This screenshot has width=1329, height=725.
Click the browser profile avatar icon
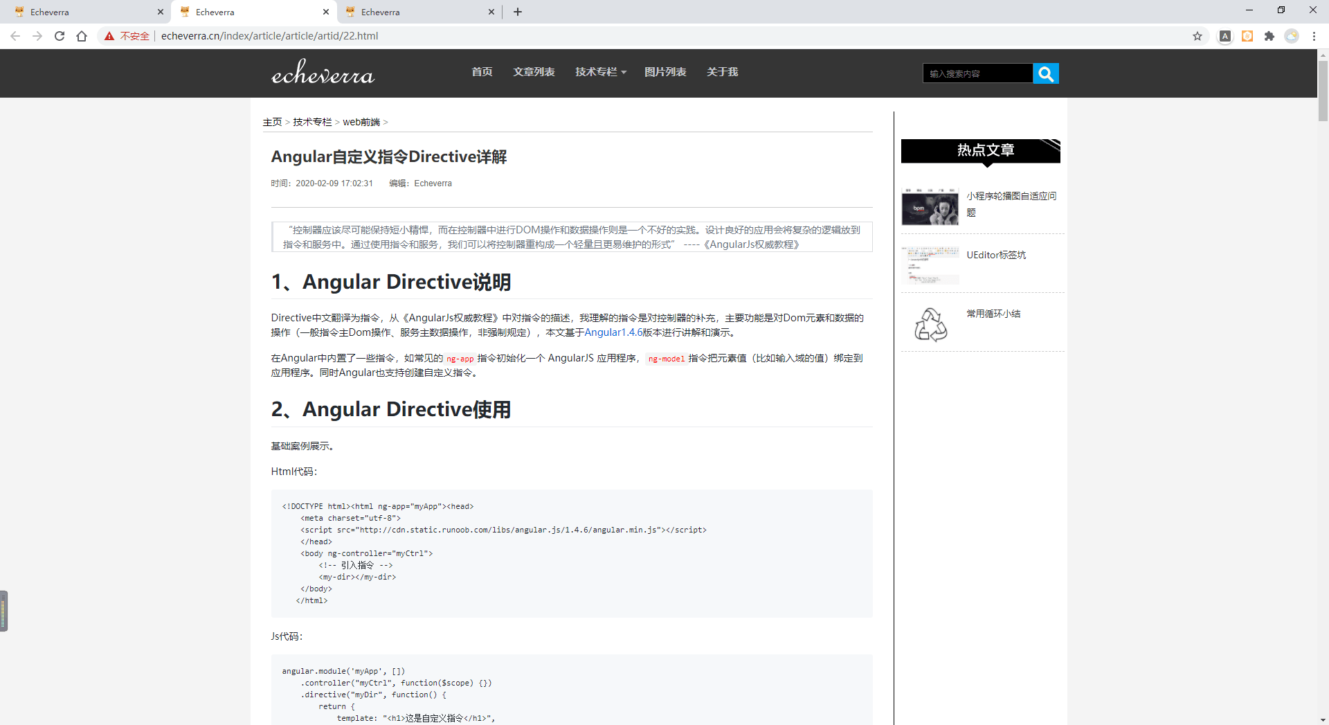click(1292, 36)
